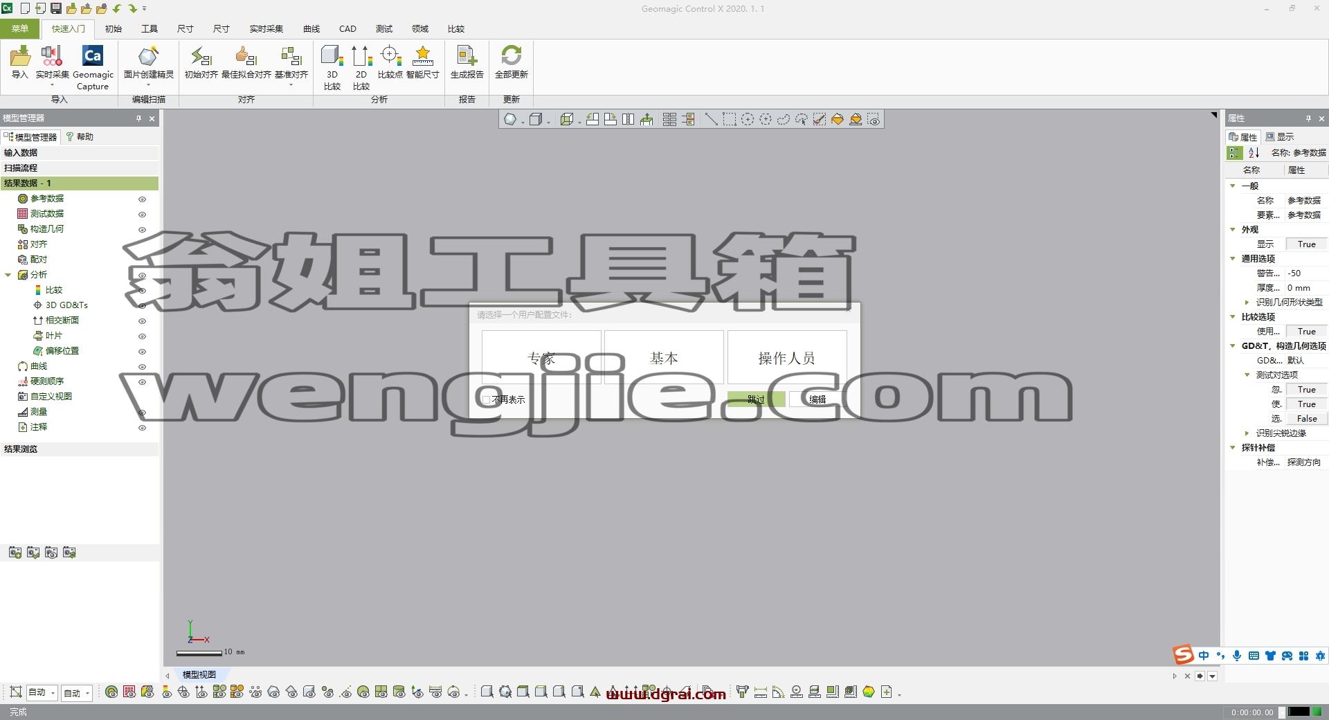Click the 全部更新 update all icon
Viewport: 1329px width, 720px height.
coord(512,62)
